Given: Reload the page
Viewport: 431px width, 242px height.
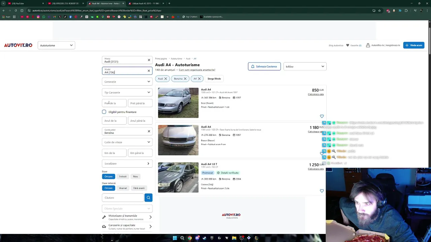Looking at the screenshot, I should [x=15, y=10].
